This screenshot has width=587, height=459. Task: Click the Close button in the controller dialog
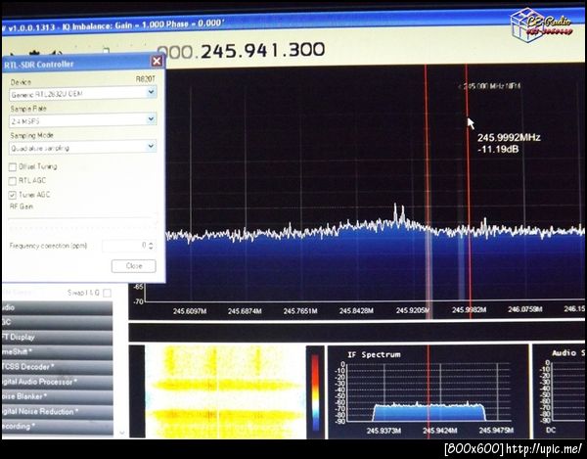pos(134,266)
